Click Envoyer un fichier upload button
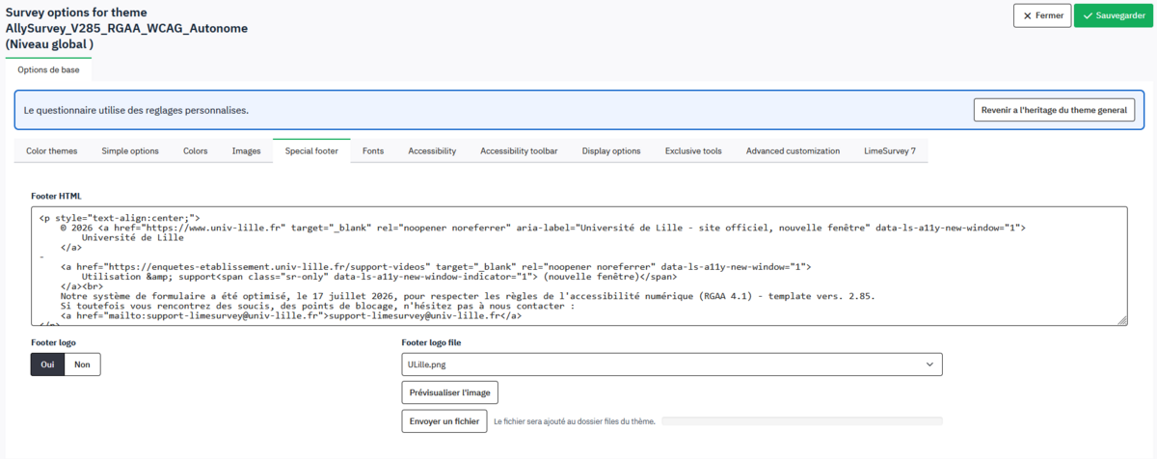Viewport: 1157px width, 459px height. tap(444, 421)
